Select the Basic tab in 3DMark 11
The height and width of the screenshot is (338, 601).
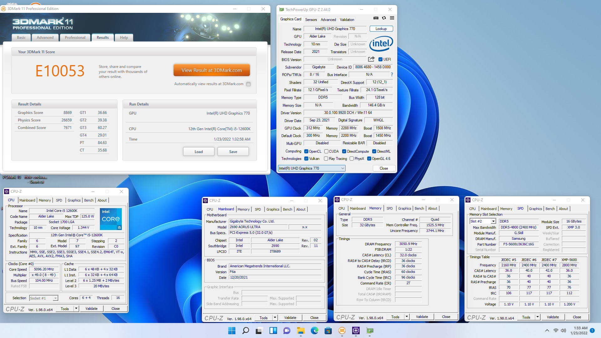click(21, 38)
